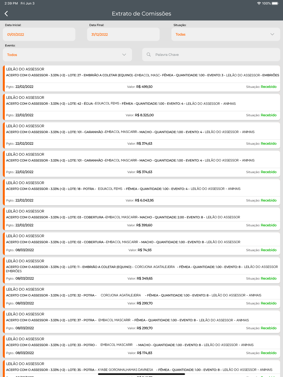Image resolution: width=283 pixels, height=377 pixels.
Task: Open the LOTE: 37 potra commission entry
Action: click(x=141, y=322)
